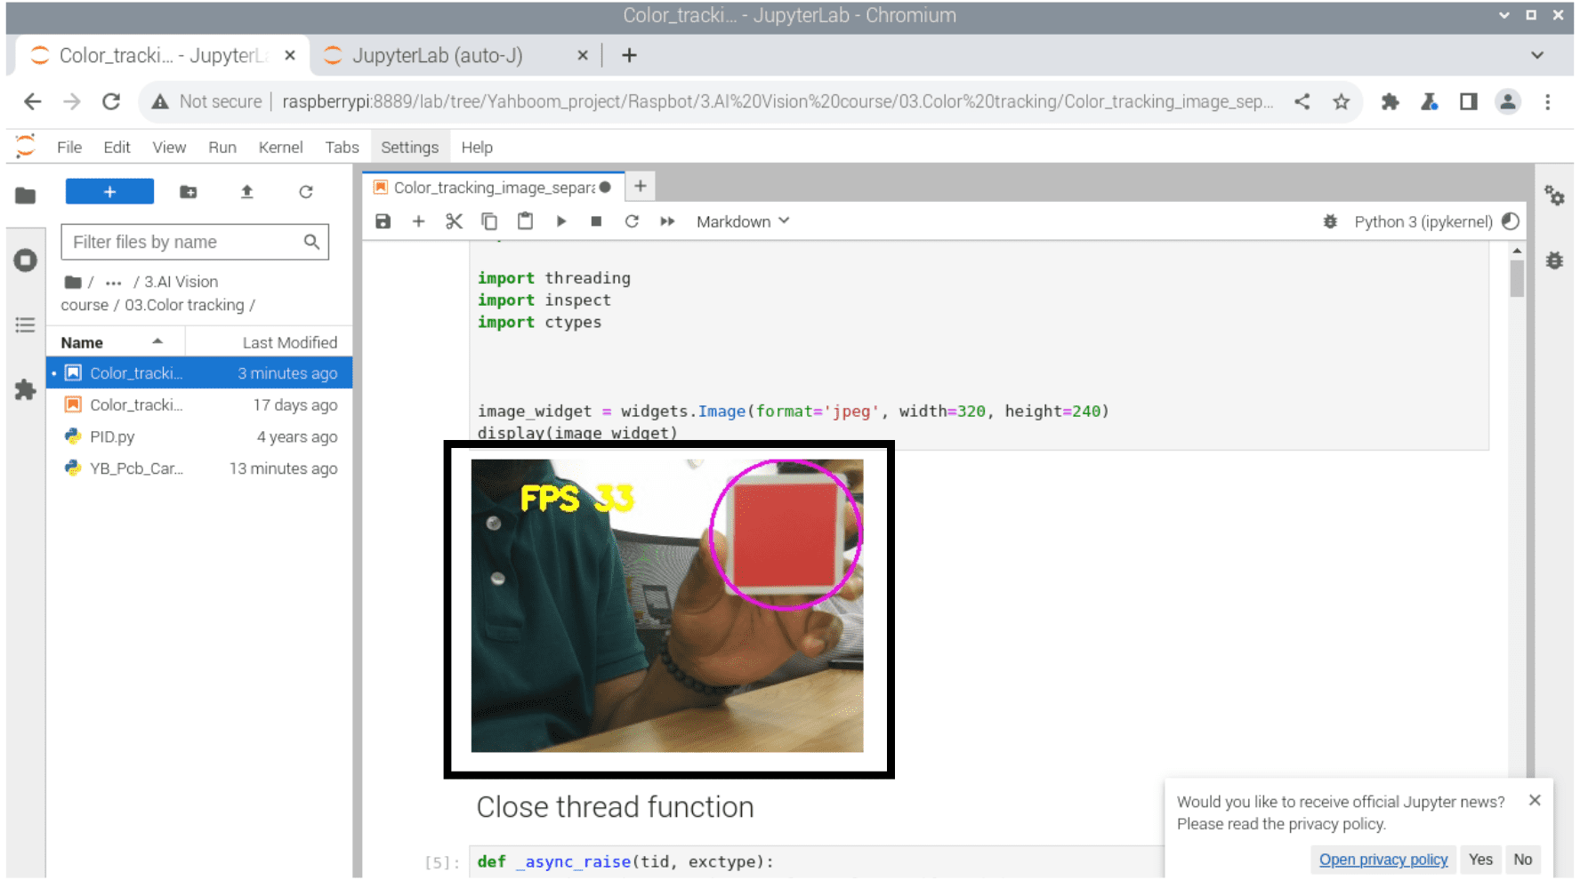Save the notebook
The height and width of the screenshot is (888, 1580).
(x=383, y=221)
